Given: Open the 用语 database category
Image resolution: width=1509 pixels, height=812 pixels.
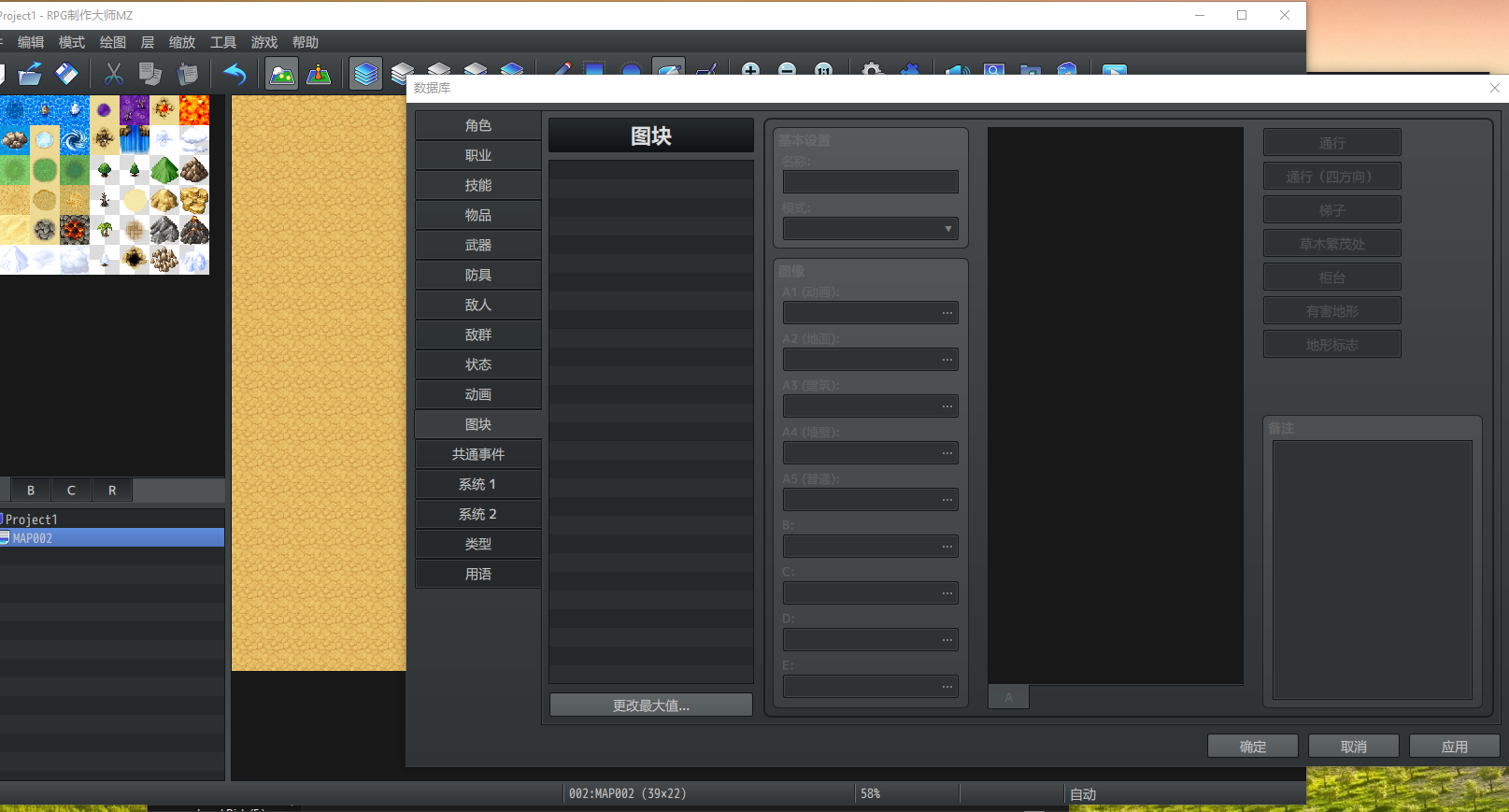Looking at the screenshot, I should pyautogui.click(x=478, y=574).
